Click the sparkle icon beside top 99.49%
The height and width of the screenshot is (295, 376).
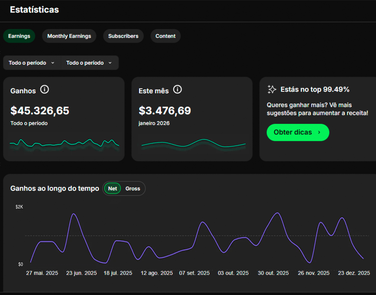[x=272, y=90]
